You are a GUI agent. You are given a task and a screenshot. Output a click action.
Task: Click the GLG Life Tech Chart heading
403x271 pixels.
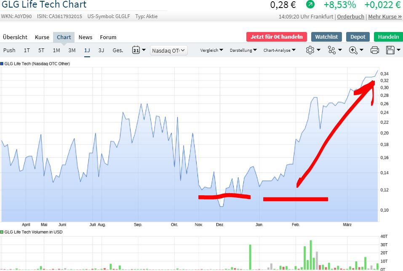click(x=44, y=4)
